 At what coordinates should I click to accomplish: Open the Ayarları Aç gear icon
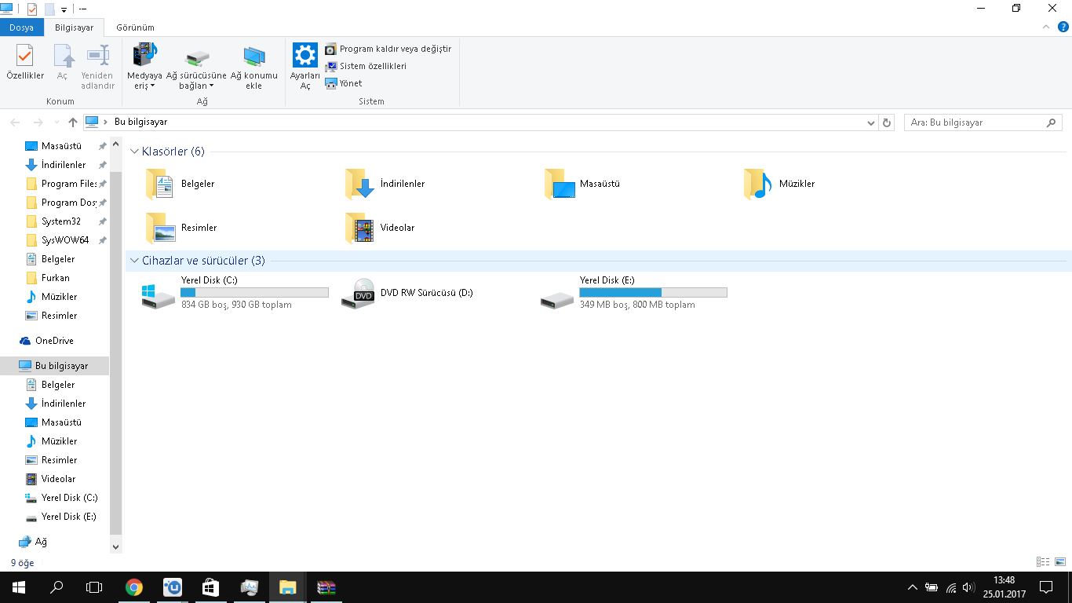pyautogui.click(x=304, y=57)
